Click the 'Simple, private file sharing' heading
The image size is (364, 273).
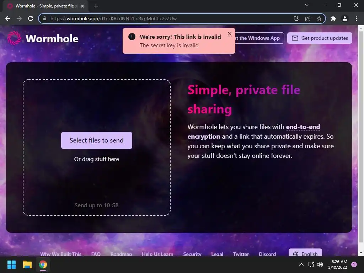pos(244,100)
